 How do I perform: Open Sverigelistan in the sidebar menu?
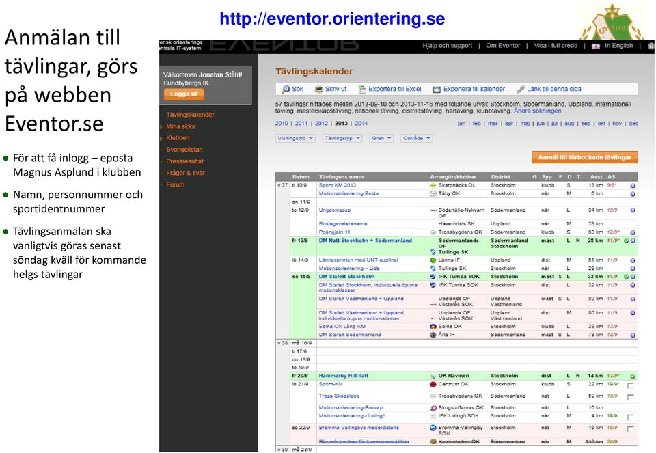(x=184, y=150)
